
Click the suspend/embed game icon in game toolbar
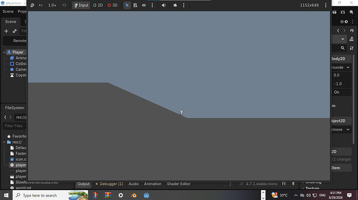(x=32, y=5)
